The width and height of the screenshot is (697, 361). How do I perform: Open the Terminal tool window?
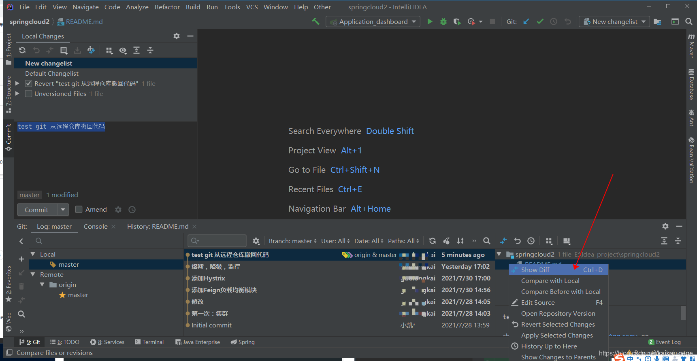(x=149, y=342)
